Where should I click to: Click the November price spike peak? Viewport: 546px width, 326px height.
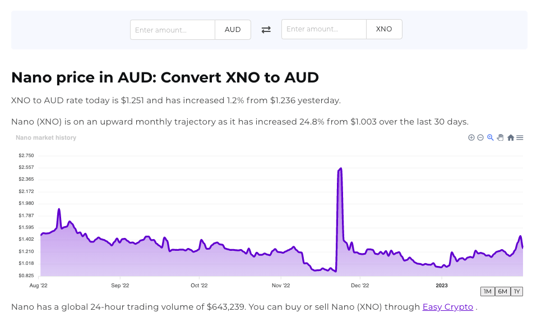coord(341,168)
